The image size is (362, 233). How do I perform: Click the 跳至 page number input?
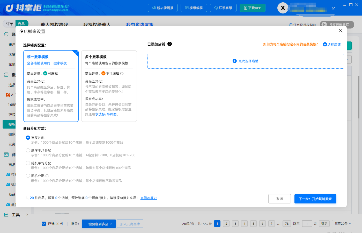[x=307, y=224]
